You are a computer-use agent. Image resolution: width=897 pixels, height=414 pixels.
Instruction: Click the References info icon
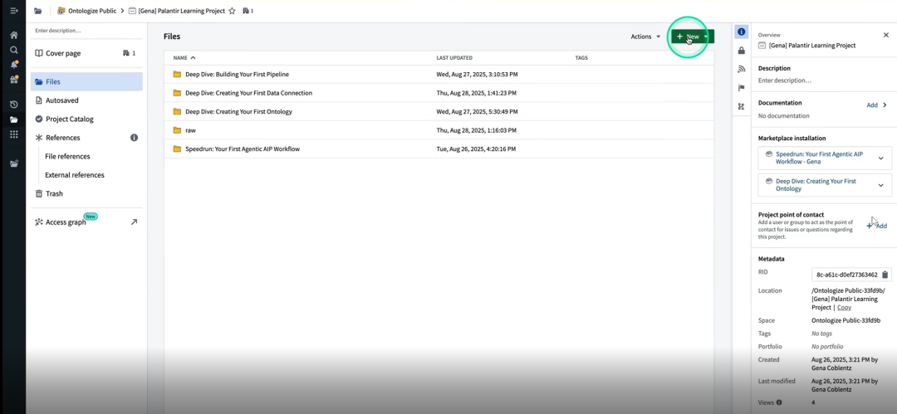coord(134,138)
